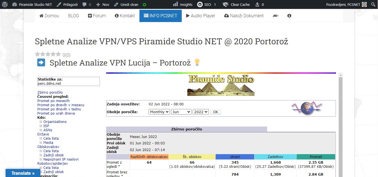This screenshot has width=378, height=177.
Task: Open Promet po mesecih link
Action: [x=53, y=101]
